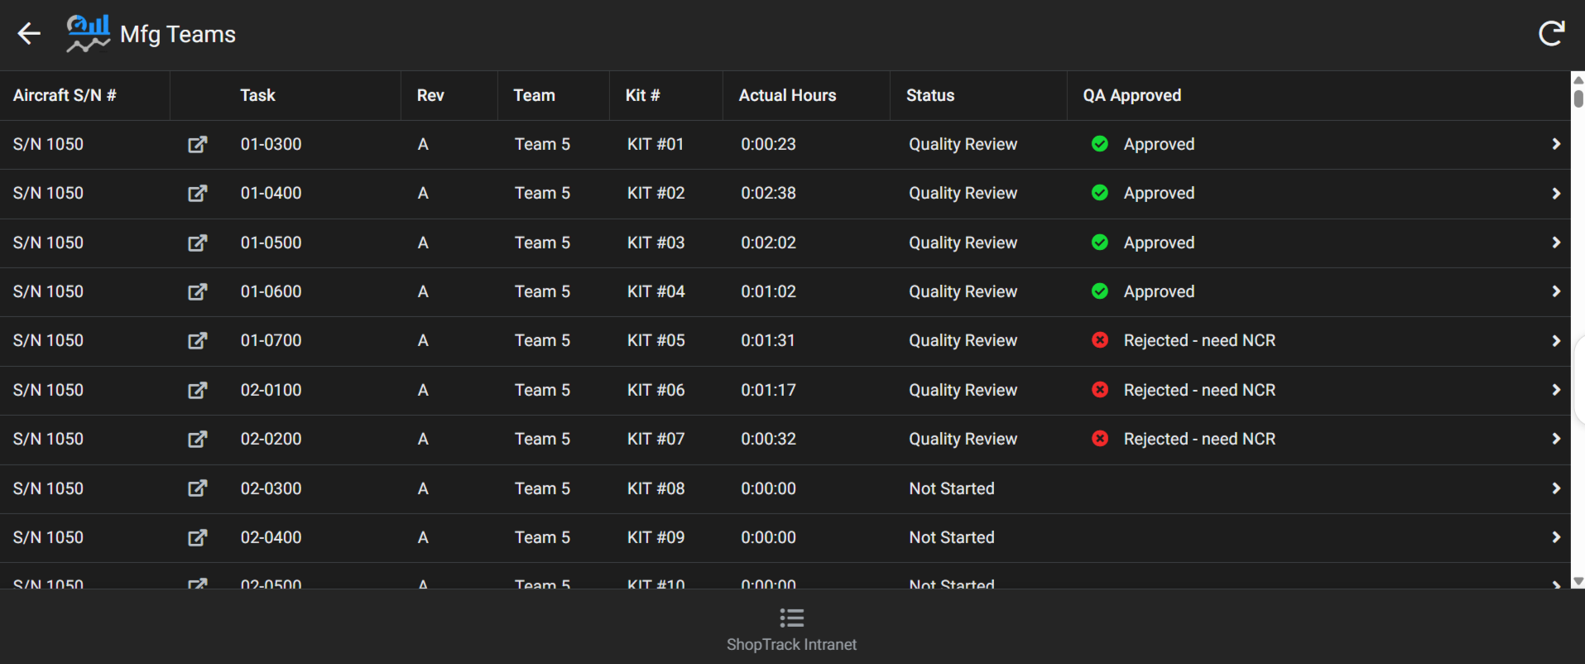The image size is (1585, 664).
Task: Open external link icon for task 02-0400
Action: pyautogui.click(x=197, y=538)
